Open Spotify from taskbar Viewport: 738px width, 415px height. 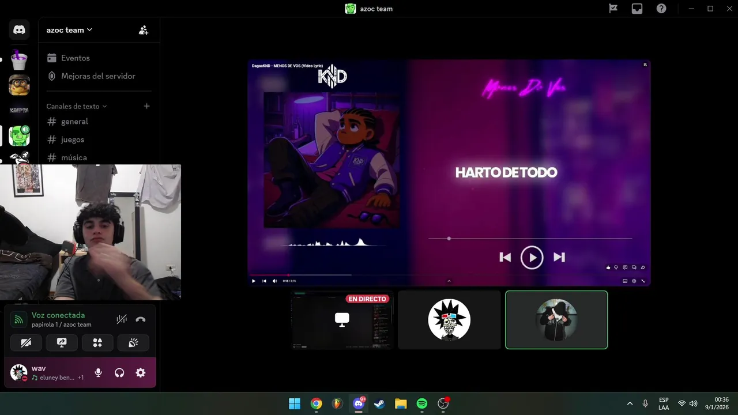[x=422, y=403]
